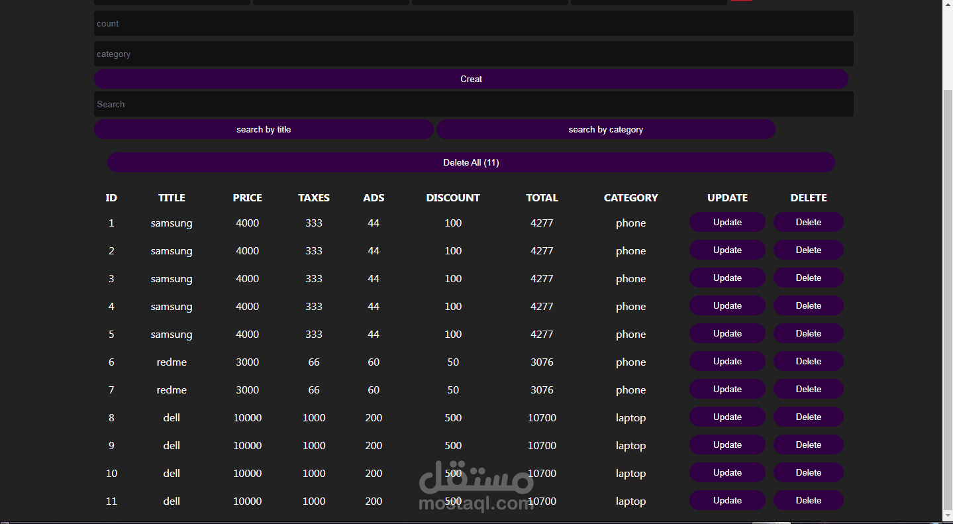Click into the Search field
The image size is (953, 524).
474,104
